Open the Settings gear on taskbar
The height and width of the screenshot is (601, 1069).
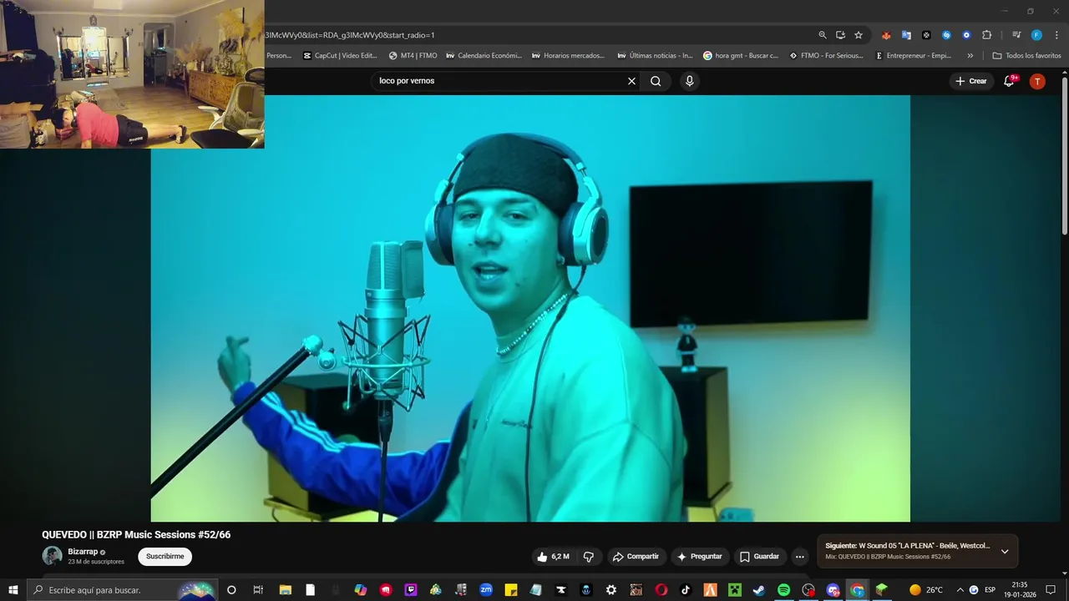(x=611, y=590)
